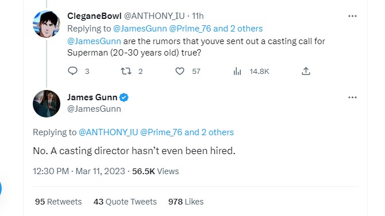This screenshot has width=385, height=216.
Task: Open James Gunn's profile picture
Action: click(47, 104)
